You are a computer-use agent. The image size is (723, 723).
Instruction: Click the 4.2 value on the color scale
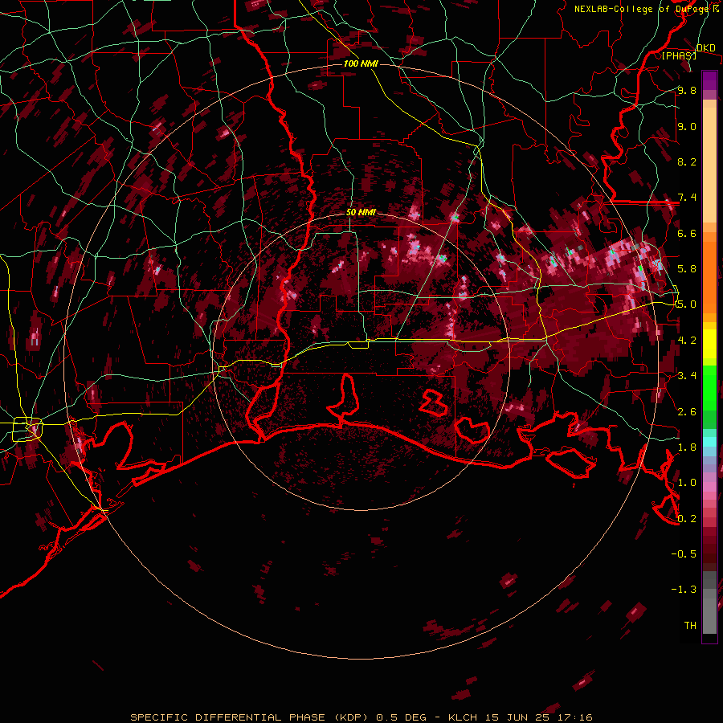(x=687, y=341)
